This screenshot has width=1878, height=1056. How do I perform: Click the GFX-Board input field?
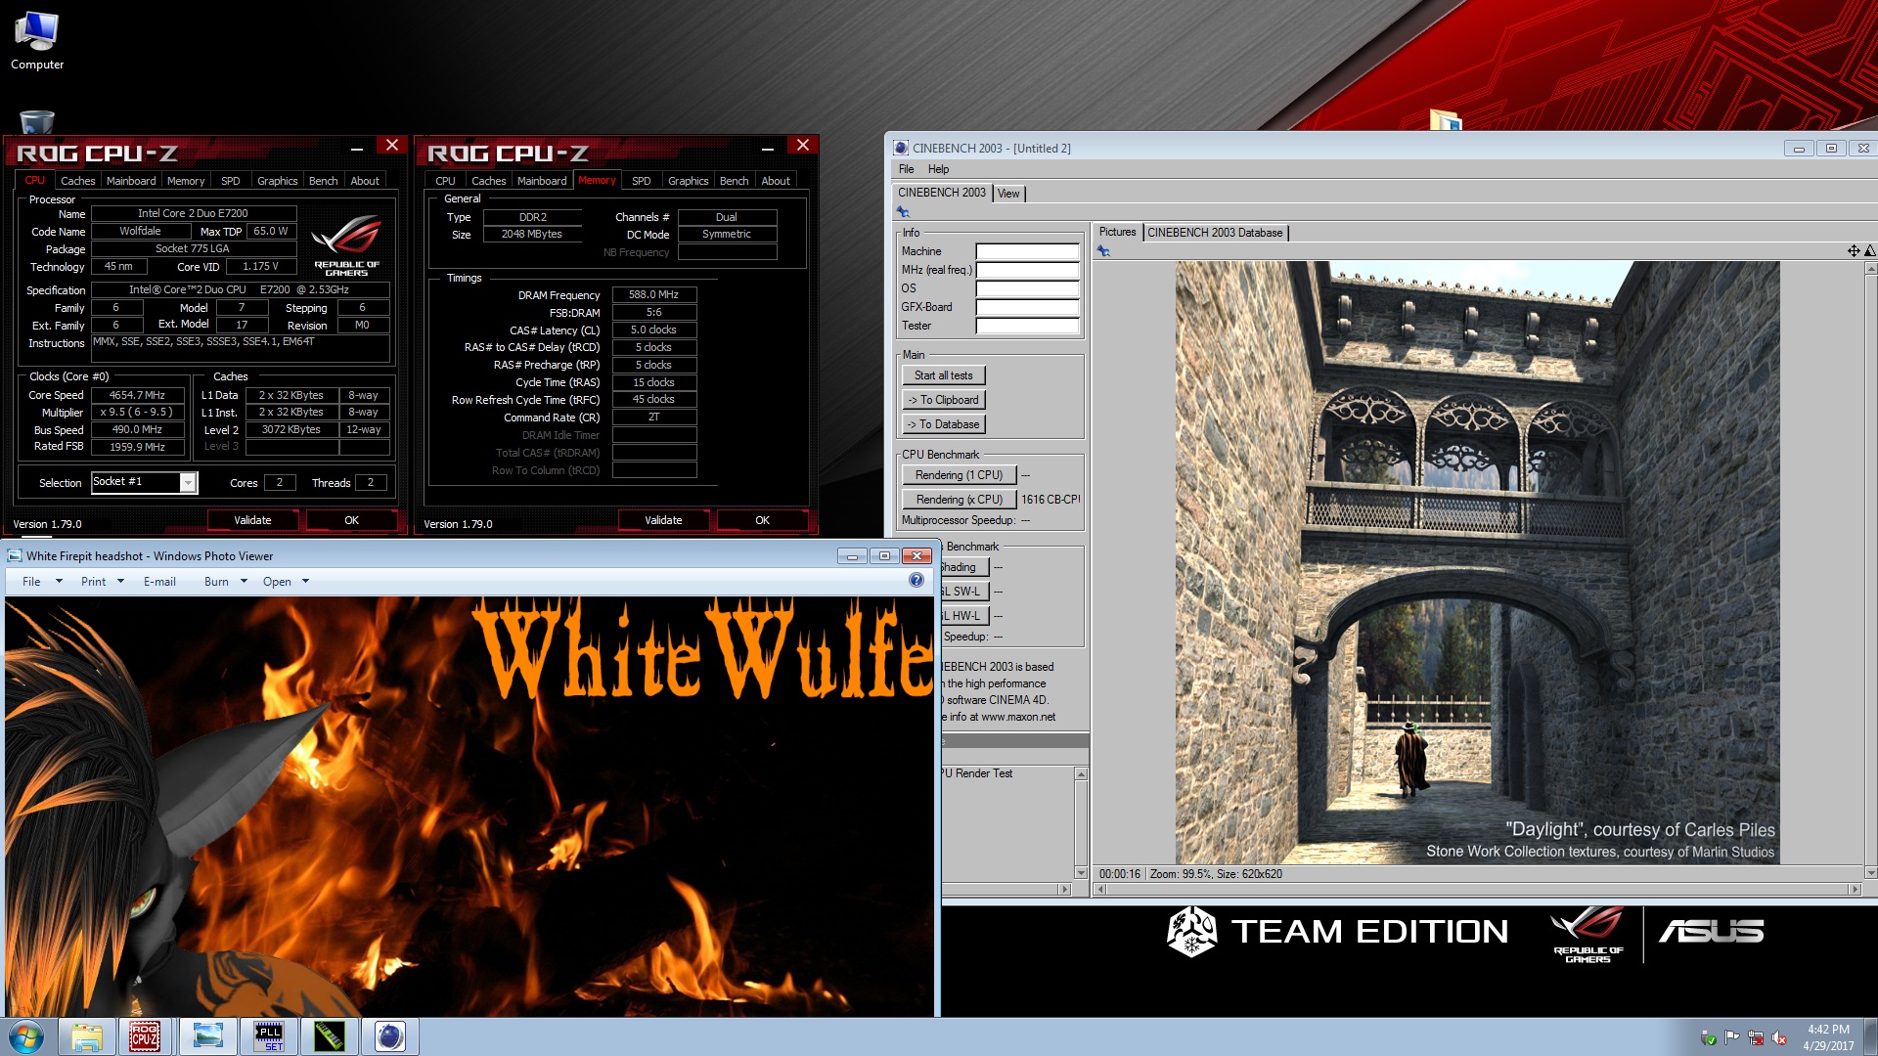click(1027, 307)
